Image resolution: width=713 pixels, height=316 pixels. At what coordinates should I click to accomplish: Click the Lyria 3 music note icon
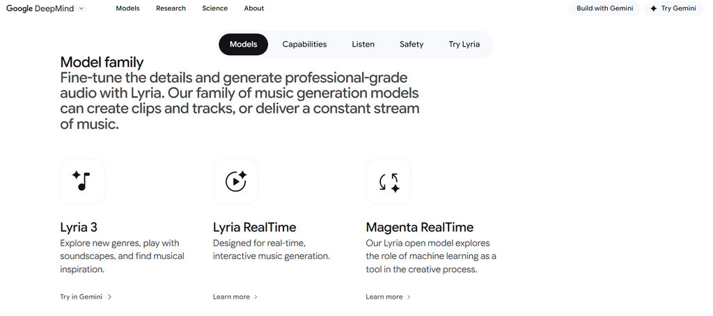pos(82,181)
